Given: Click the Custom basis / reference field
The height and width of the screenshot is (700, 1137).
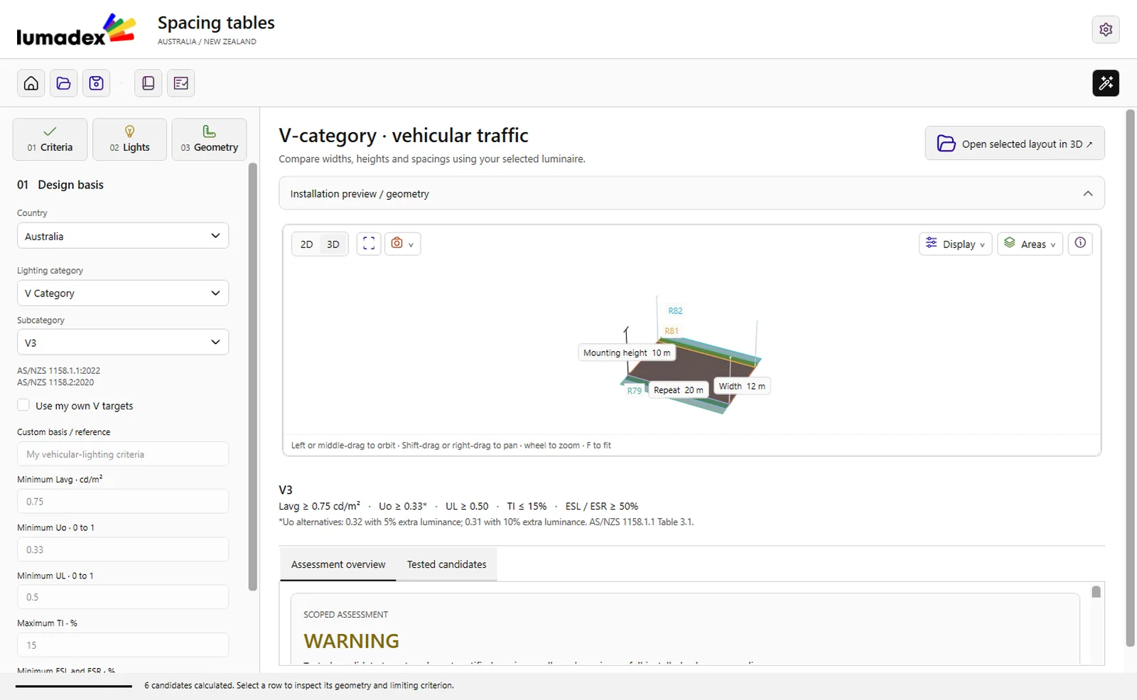Looking at the screenshot, I should [123, 454].
